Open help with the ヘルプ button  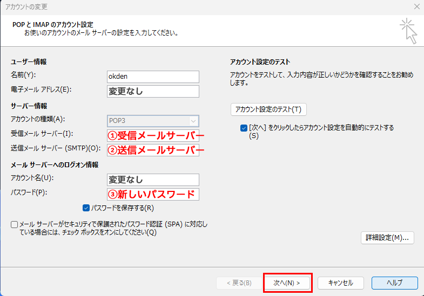(394, 283)
